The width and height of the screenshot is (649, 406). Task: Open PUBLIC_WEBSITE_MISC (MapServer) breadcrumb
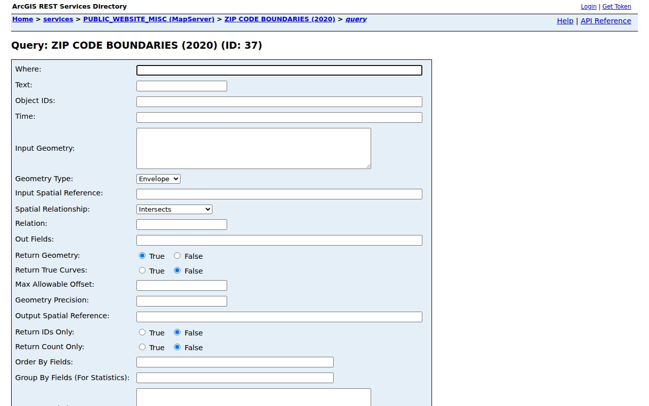click(x=149, y=19)
